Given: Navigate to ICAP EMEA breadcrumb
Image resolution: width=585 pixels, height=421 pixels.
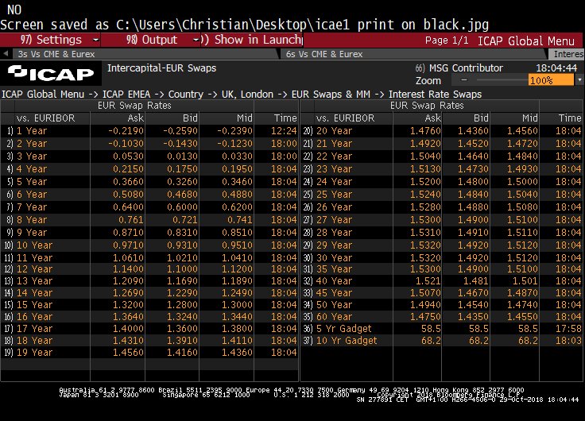Looking at the screenshot, I should click(x=126, y=94).
